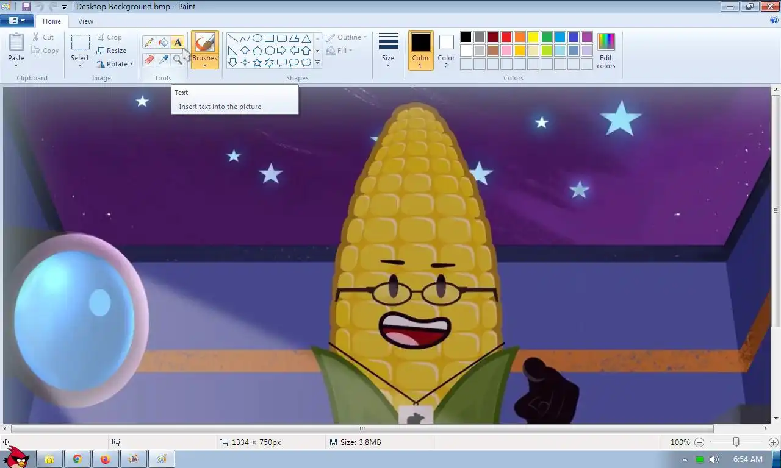Click the Paint Help question mark icon
The height and width of the screenshot is (468, 781).
(x=774, y=21)
